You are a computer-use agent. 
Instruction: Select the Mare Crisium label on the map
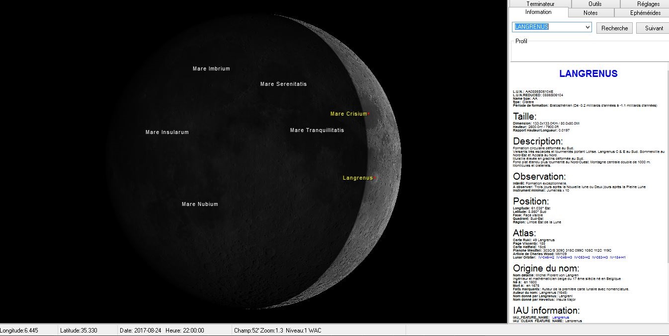(348, 114)
